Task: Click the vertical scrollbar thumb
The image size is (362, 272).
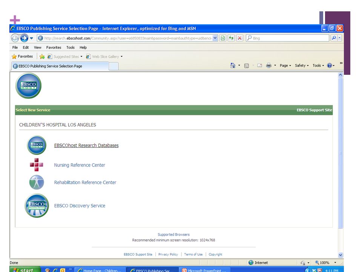Action: point(340,153)
